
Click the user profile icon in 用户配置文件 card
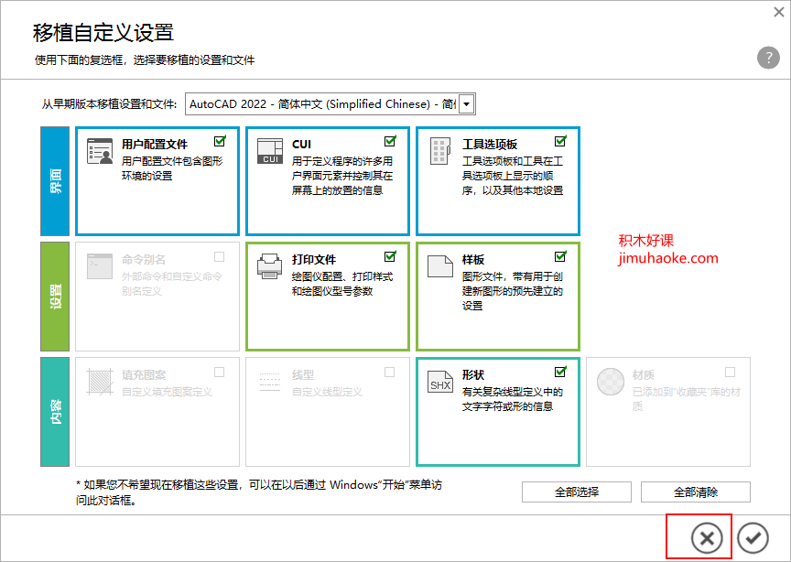click(100, 151)
